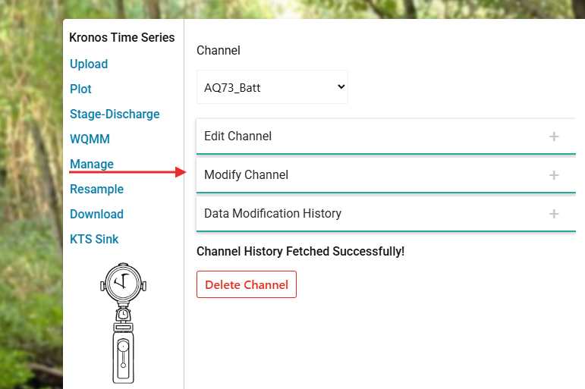Screen dimensions: 585x389
Task: Expand the Modify Channel section
Action: pyautogui.click(x=247, y=175)
